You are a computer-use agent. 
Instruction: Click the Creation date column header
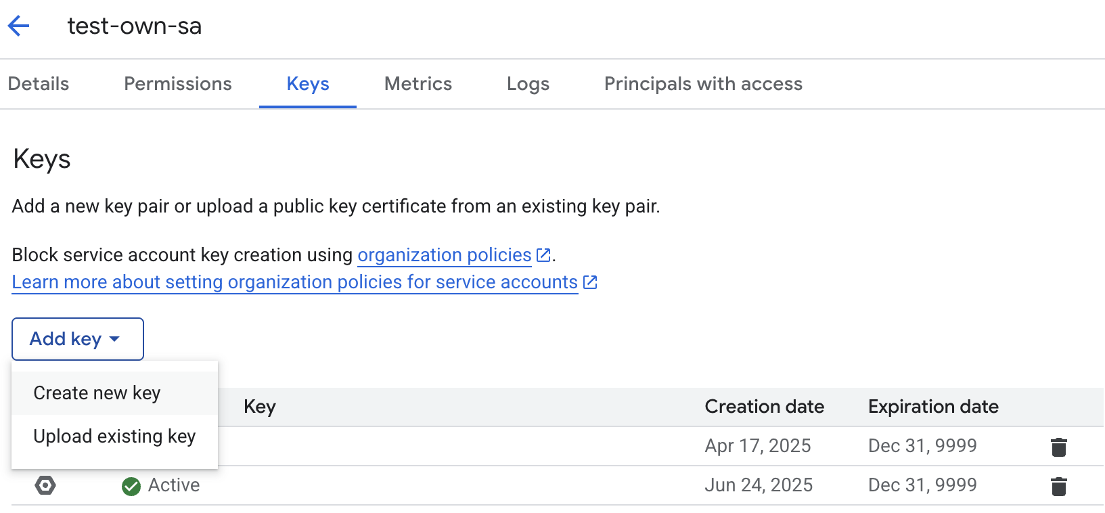pos(764,407)
